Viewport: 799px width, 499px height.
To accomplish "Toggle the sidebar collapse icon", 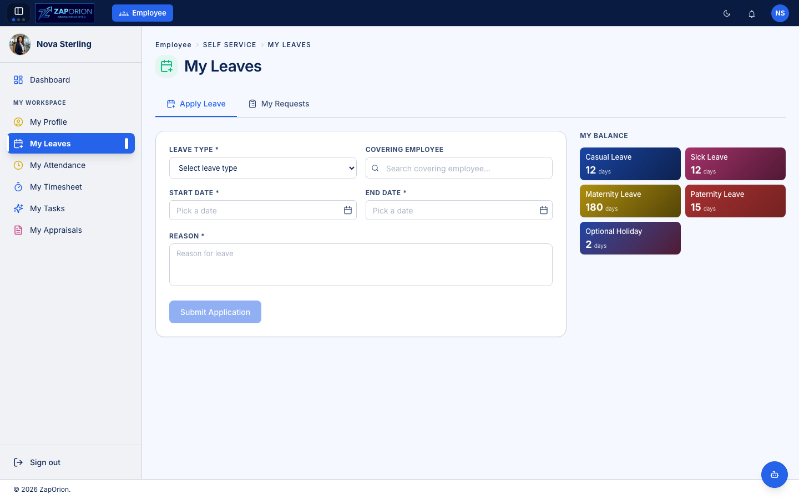I will [x=18, y=11].
